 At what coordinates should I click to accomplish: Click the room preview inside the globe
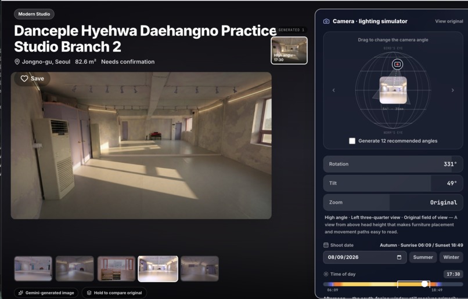coord(393,90)
